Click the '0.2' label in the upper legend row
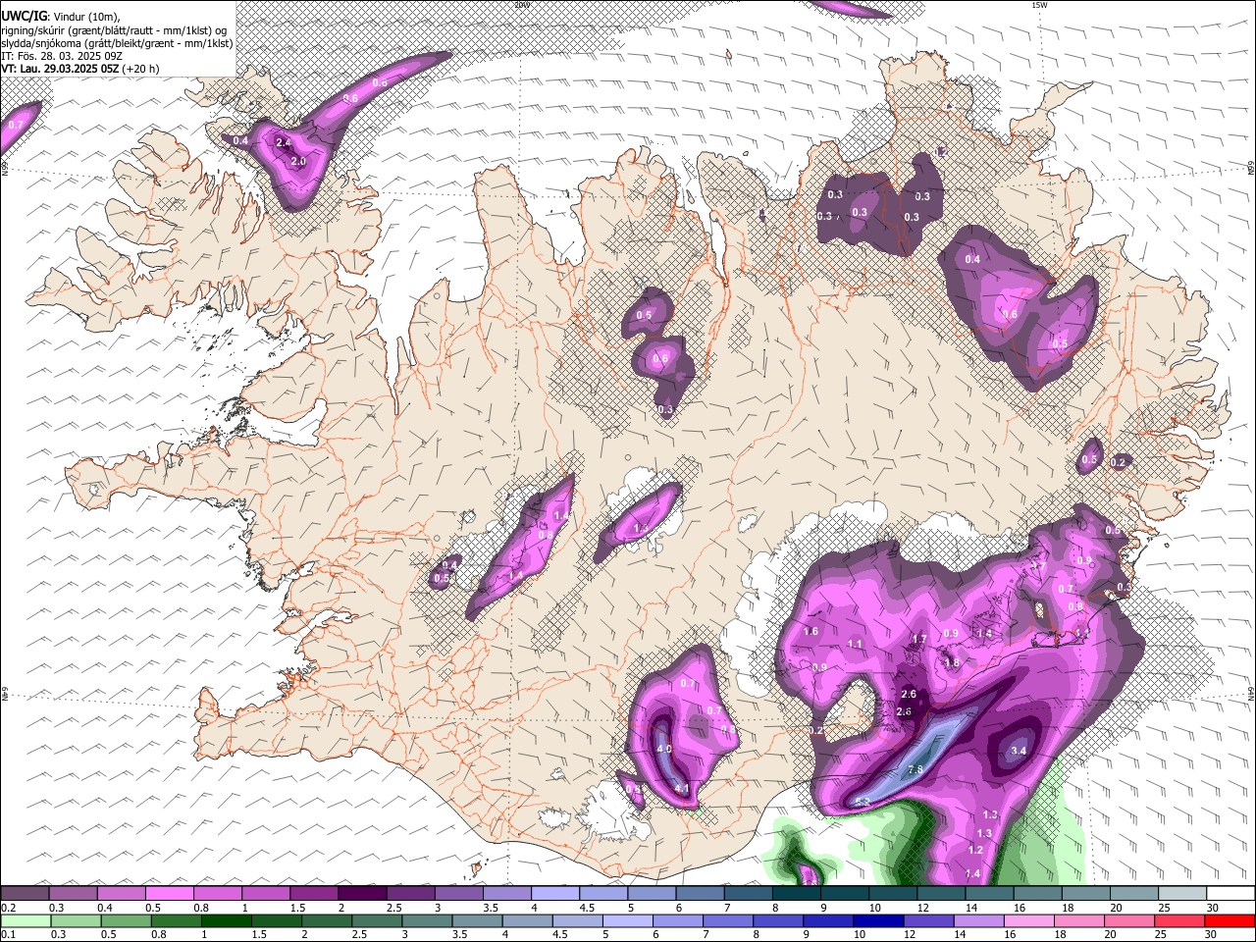This screenshot has width=1256, height=942. [x=8, y=908]
